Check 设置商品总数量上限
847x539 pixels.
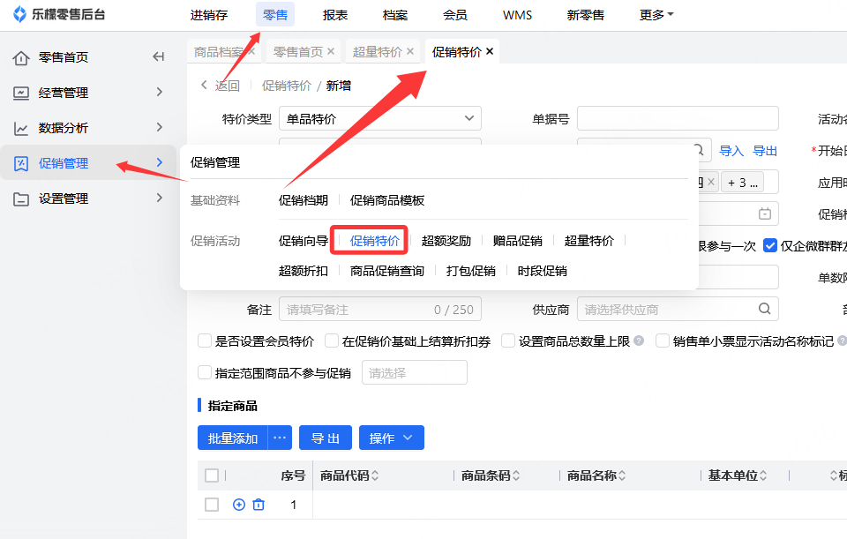point(508,341)
